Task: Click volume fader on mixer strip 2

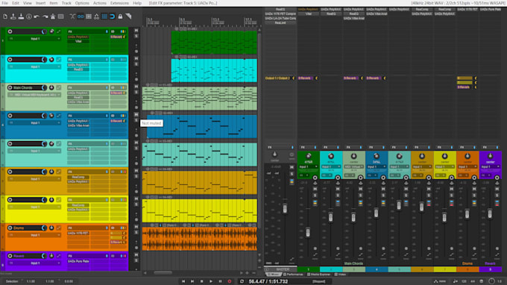Action: tap(330, 217)
